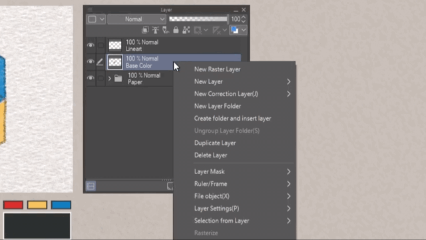Select the Lineart layer name
The height and width of the screenshot is (240, 426).
click(134, 49)
